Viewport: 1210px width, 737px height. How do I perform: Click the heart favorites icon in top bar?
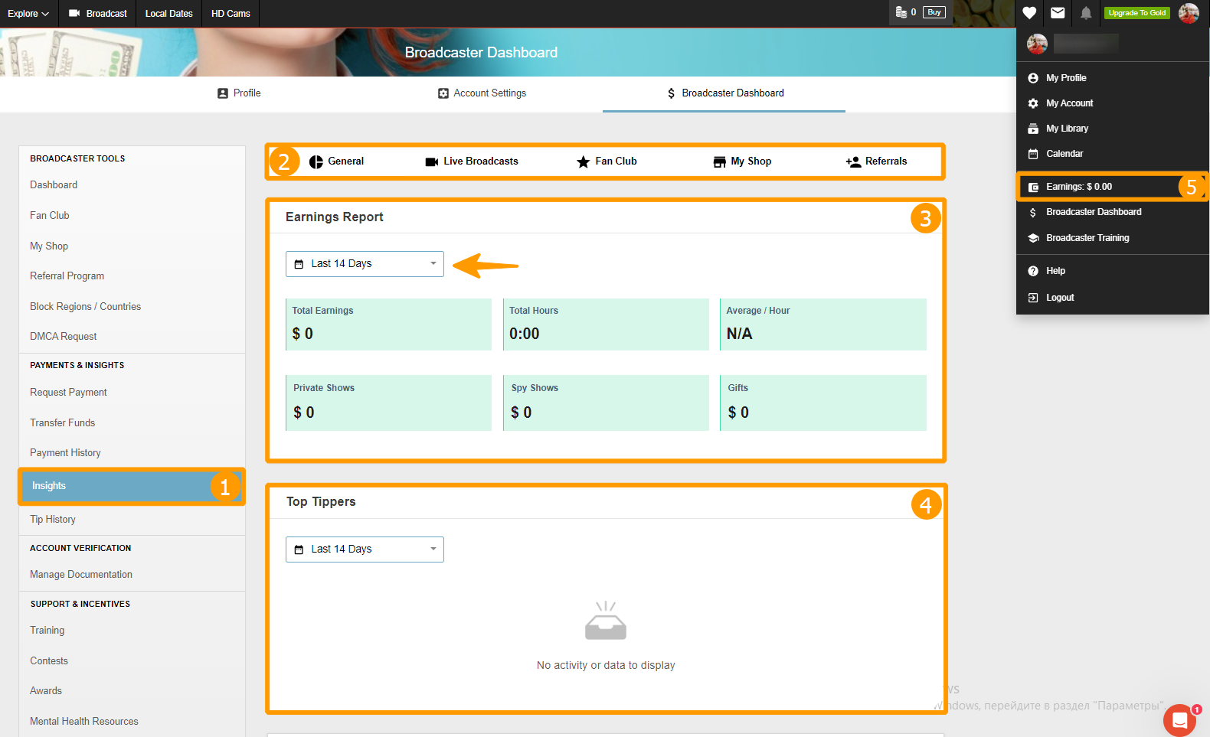pyautogui.click(x=1029, y=13)
